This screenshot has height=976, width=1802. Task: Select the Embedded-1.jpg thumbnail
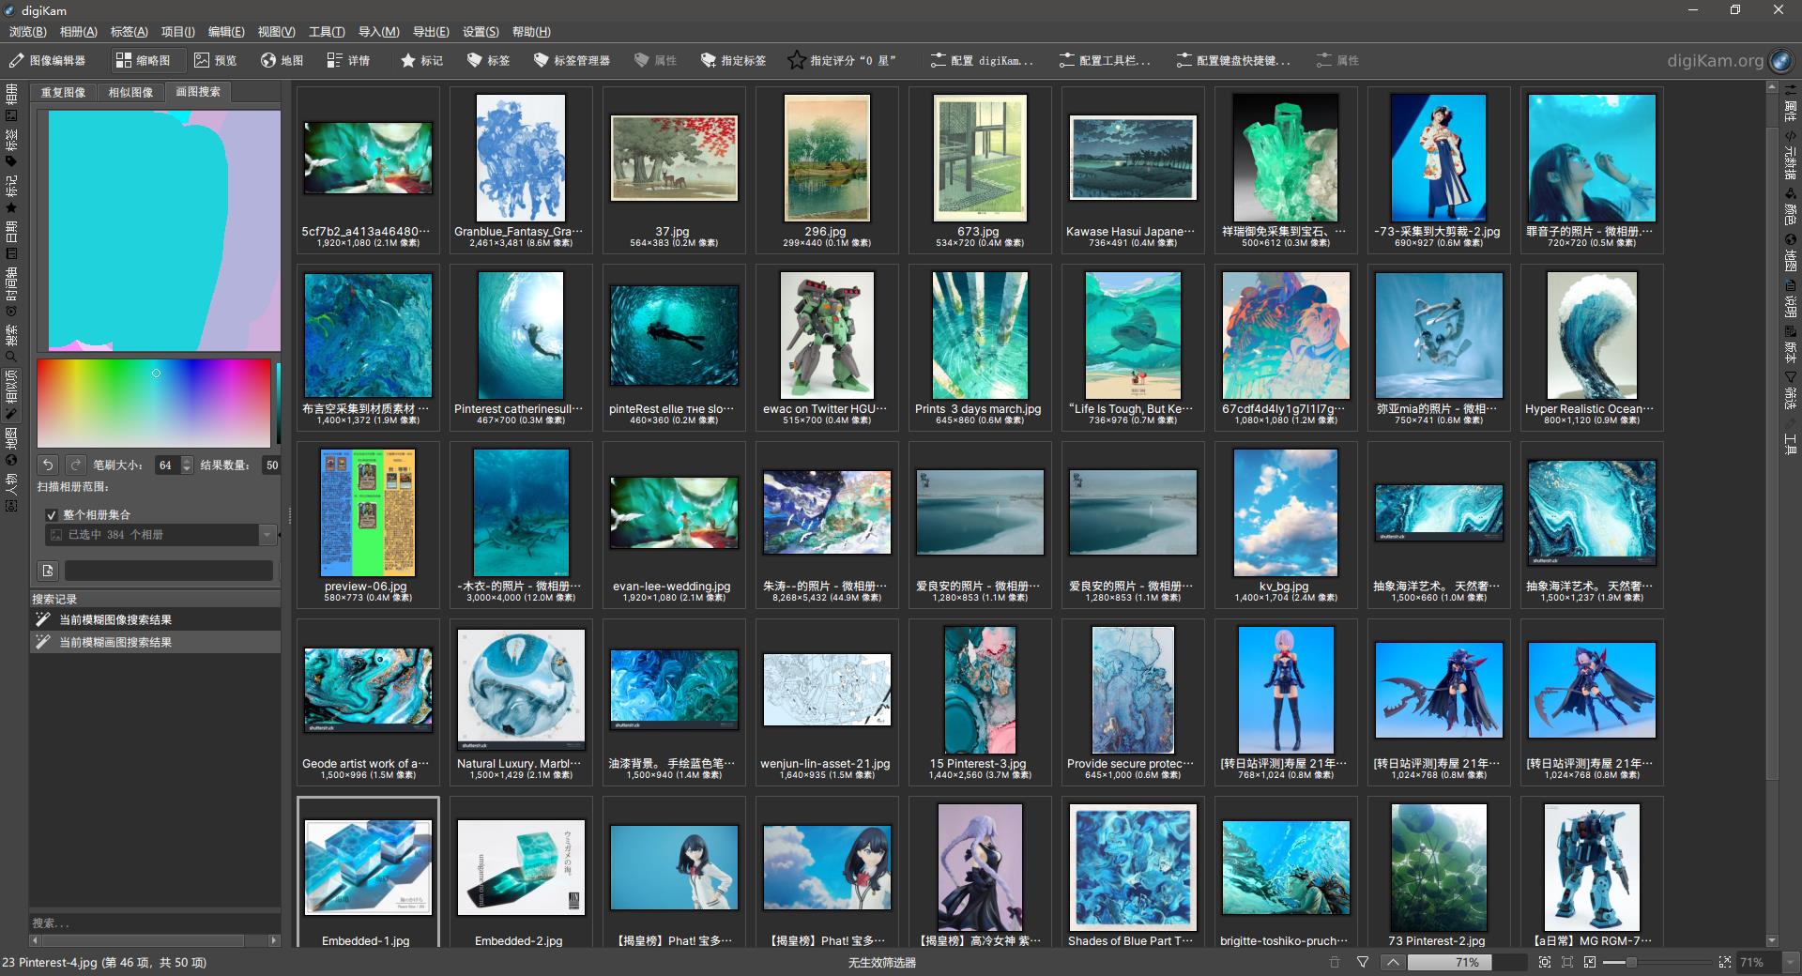point(368,867)
